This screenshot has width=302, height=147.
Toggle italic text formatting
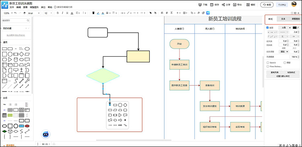tap(62, 13)
